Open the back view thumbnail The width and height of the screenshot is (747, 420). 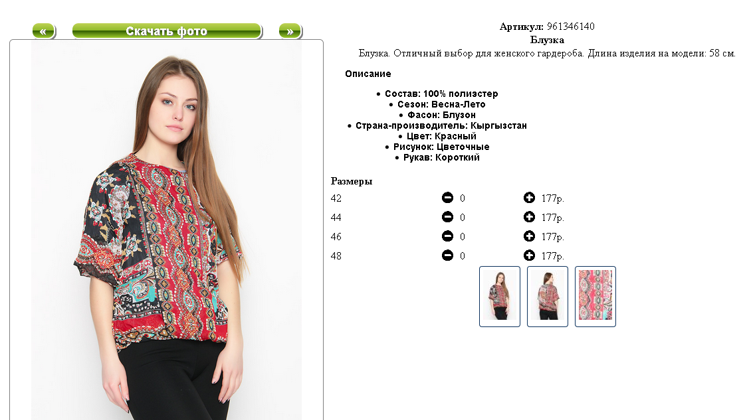click(548, 297)
